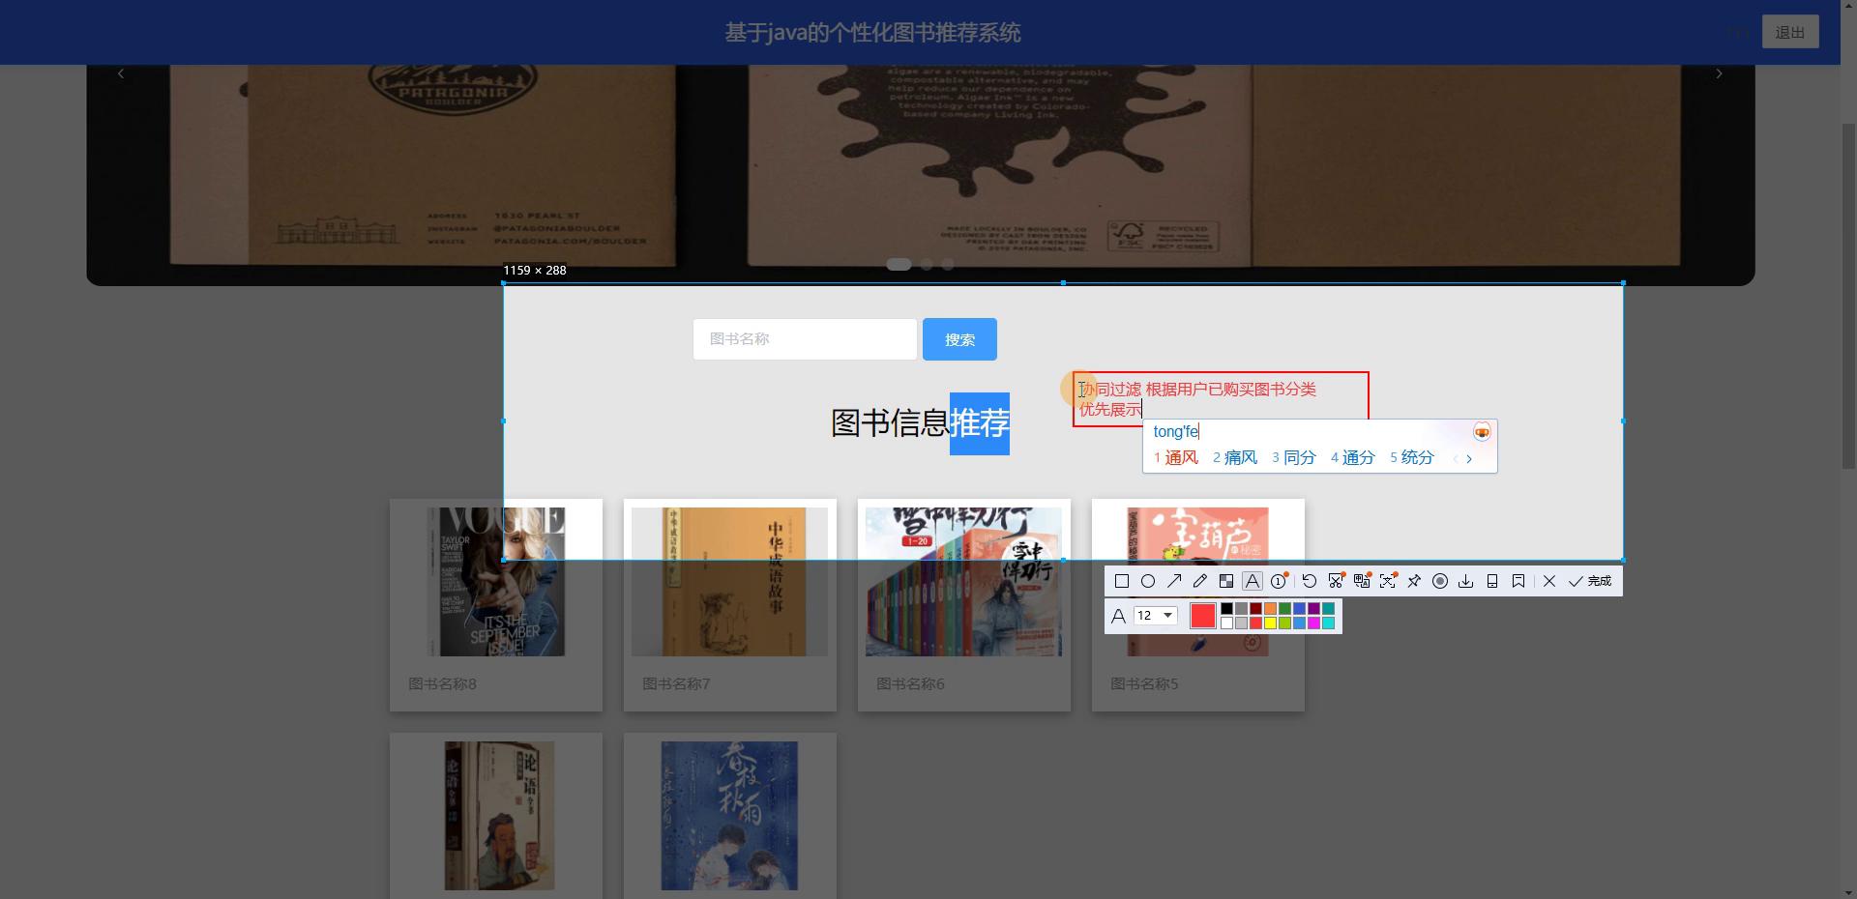Pick IME candidate 3 同分
The image size is (1857, 899).
[1294, 457]
